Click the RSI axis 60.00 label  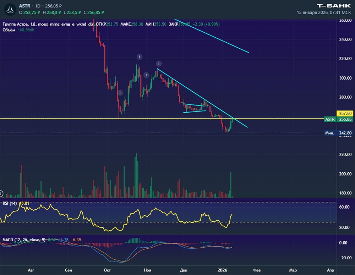344,207
